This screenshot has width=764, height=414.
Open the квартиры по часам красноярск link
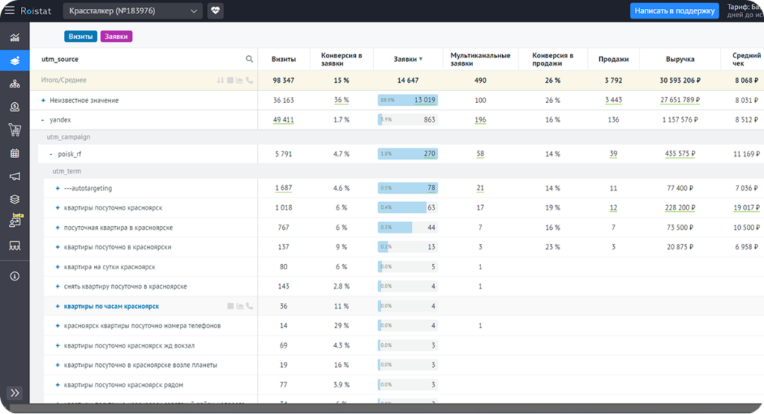[x=112, y=307]
